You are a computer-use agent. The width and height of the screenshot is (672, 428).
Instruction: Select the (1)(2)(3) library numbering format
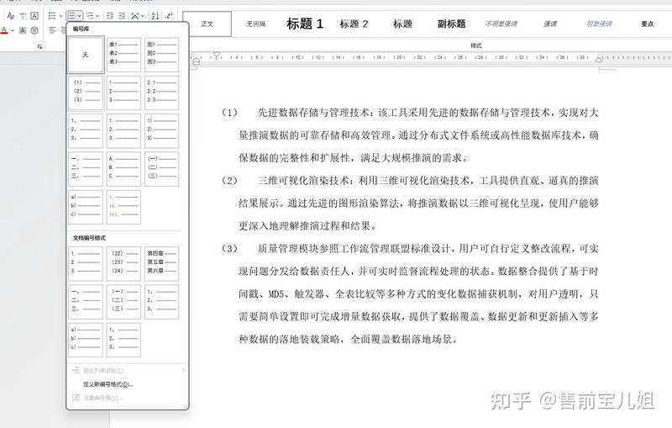pos(86,92)
